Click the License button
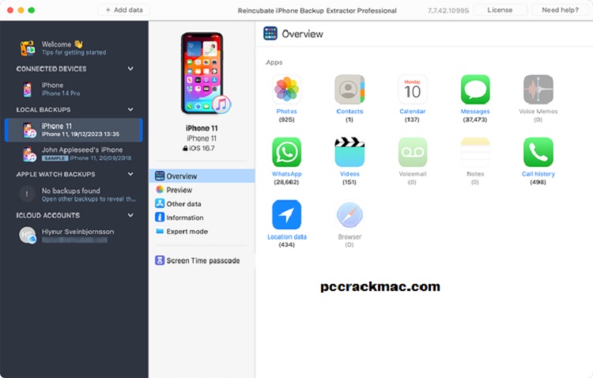Screen dimensions: 593x378 500,9
